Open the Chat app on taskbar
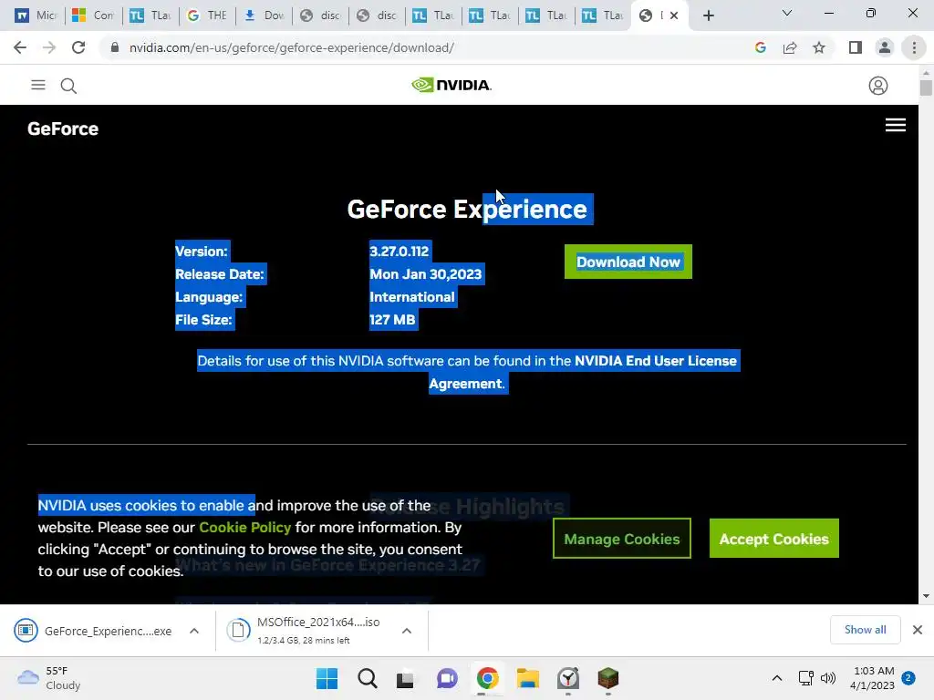This screenshot has height=700, width=934. (x=447, y=678)
